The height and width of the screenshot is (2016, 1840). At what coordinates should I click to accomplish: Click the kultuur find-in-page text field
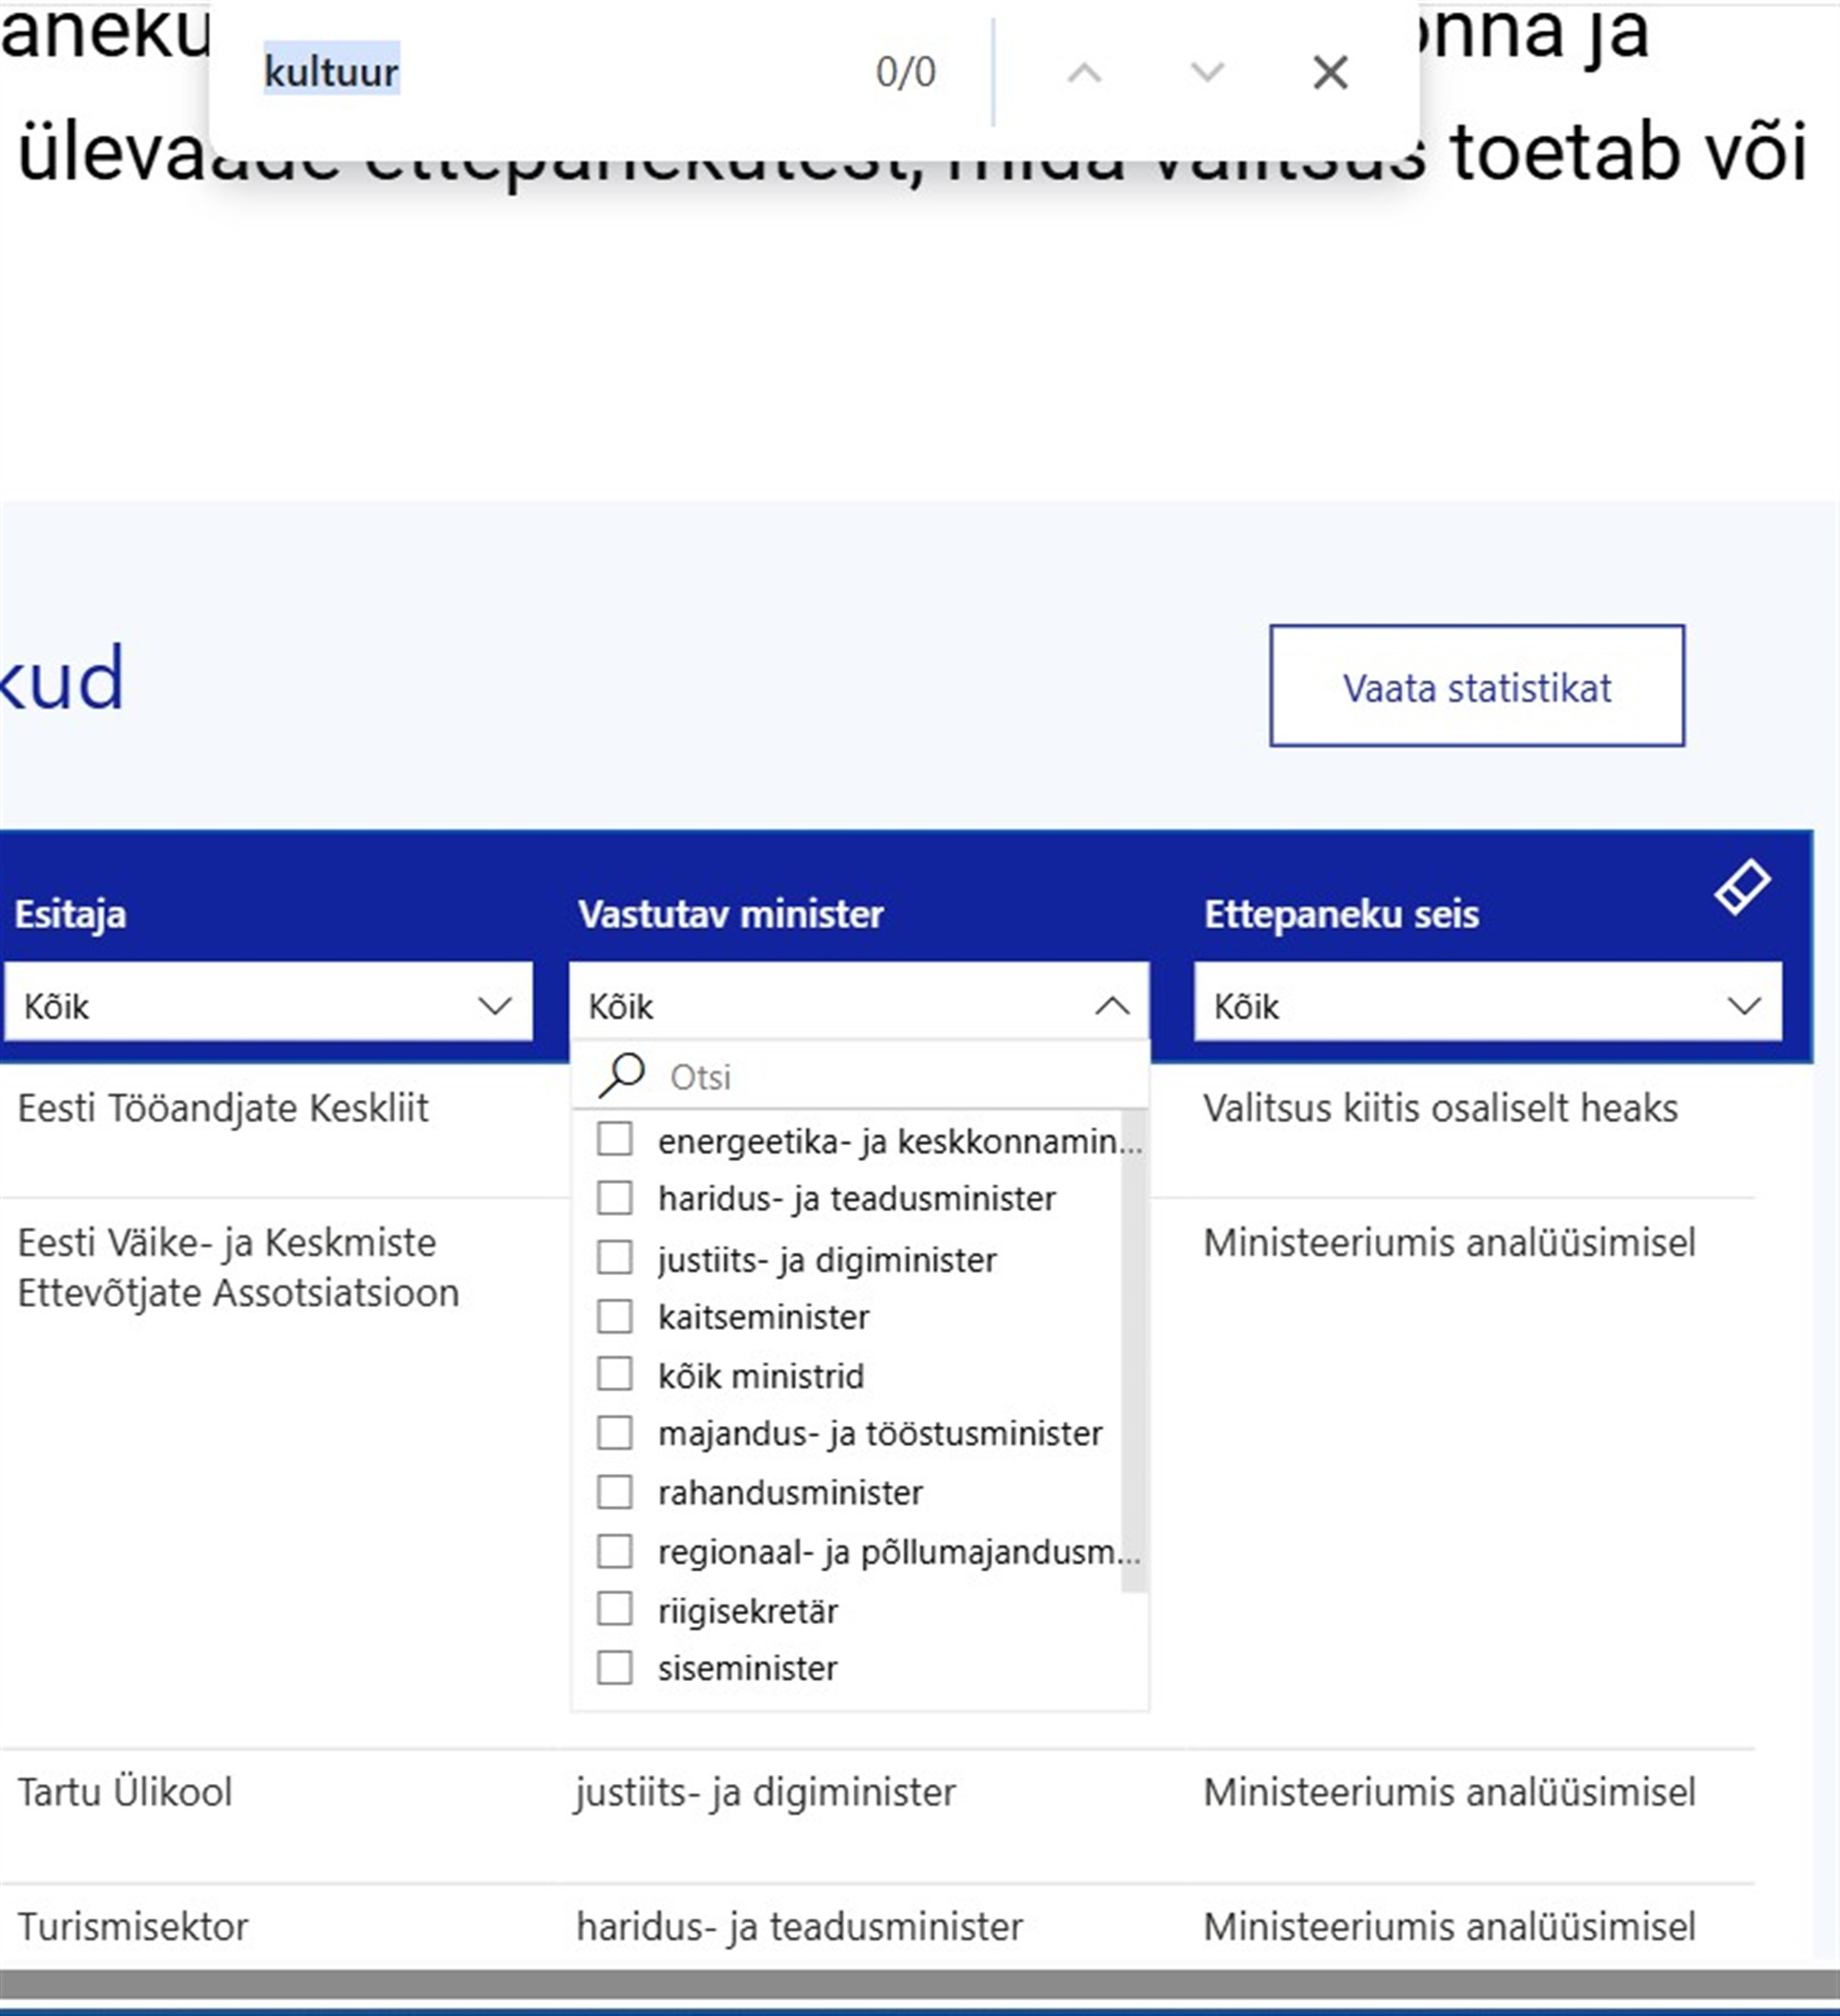(x=330, y=69)
